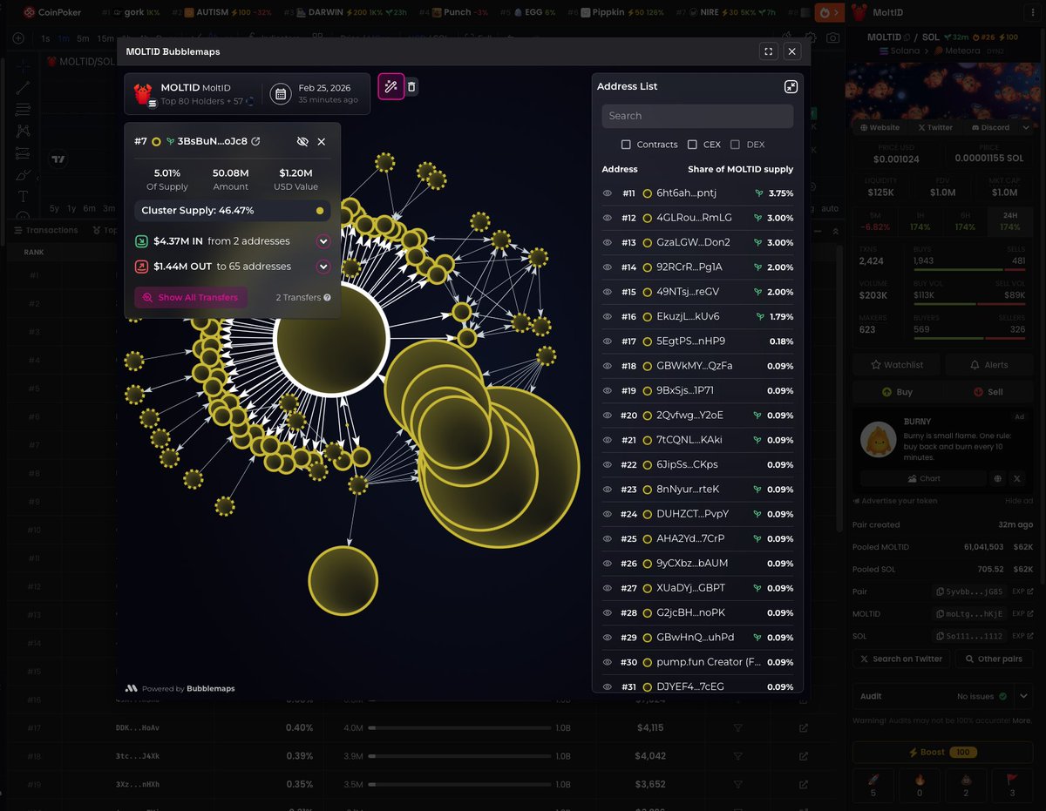The image size is (1046, 811).
Task: Click the yellow swatch of address #7
Action: click(x=156, y=141)
